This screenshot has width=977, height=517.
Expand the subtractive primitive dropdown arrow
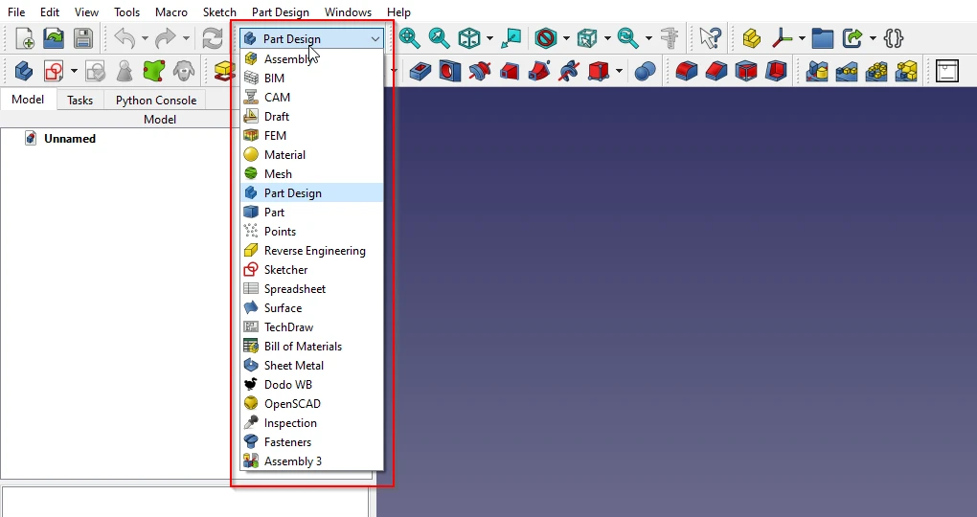point(619,71)
